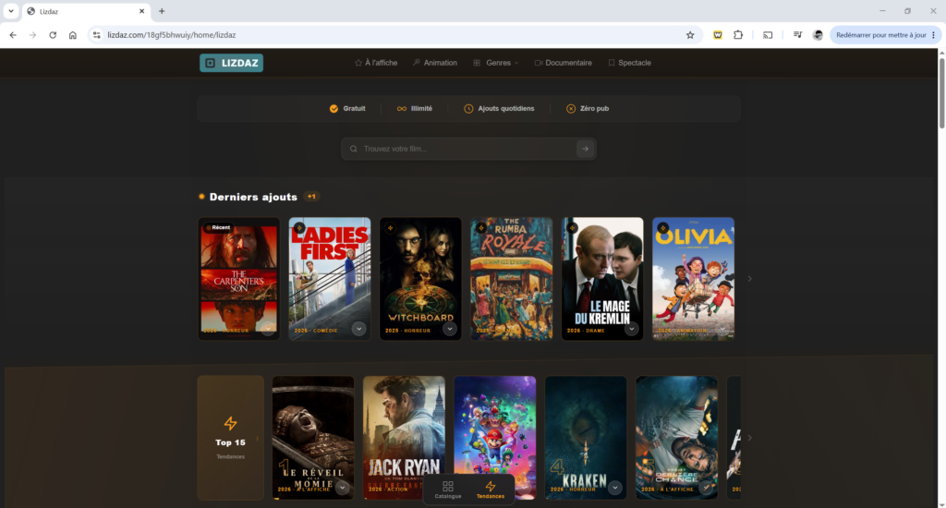Switch to the Catalogue tab
Screen dimensions: 946x508
[x=448, y=490]
